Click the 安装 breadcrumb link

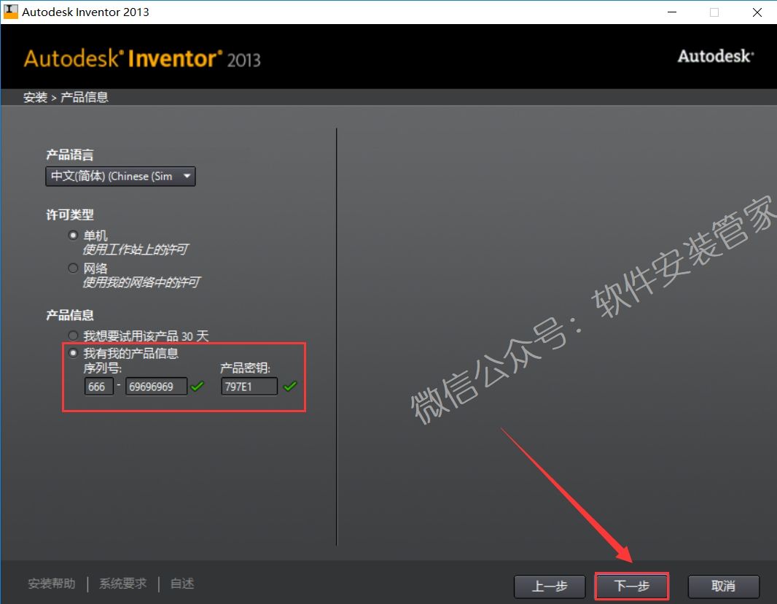coord(35,96)
